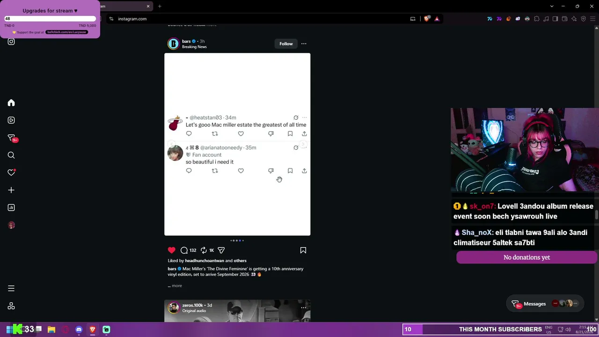Open Brave Rewards triangle icon
599x337 pixels.
437,19
